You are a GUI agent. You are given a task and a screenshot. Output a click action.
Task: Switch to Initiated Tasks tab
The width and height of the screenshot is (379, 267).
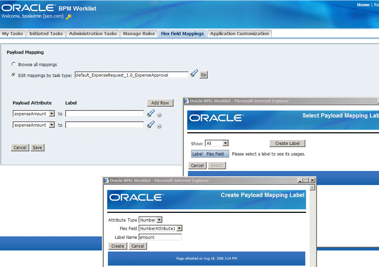pyautogui.click(x=46, y=33)
